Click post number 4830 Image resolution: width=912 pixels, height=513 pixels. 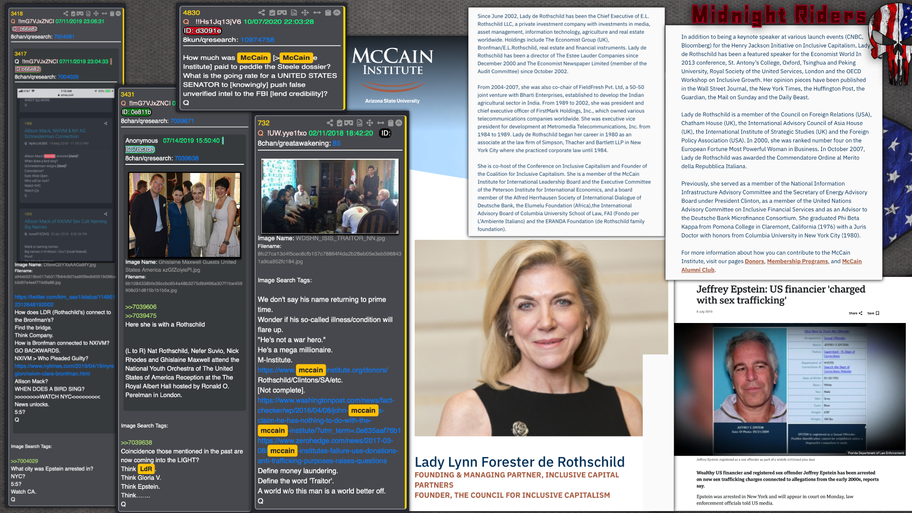pyautogui.click(x=191, y=13)
